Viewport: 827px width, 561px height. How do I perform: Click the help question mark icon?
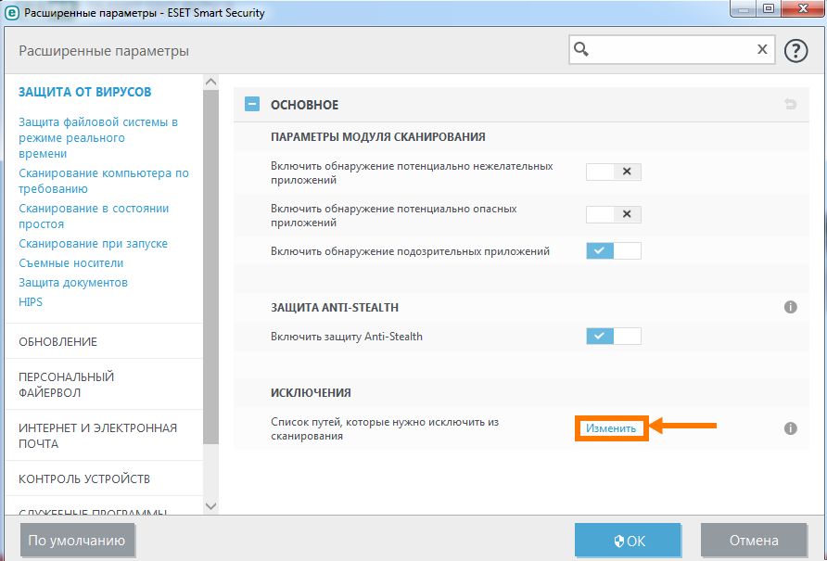pos(795,51)
